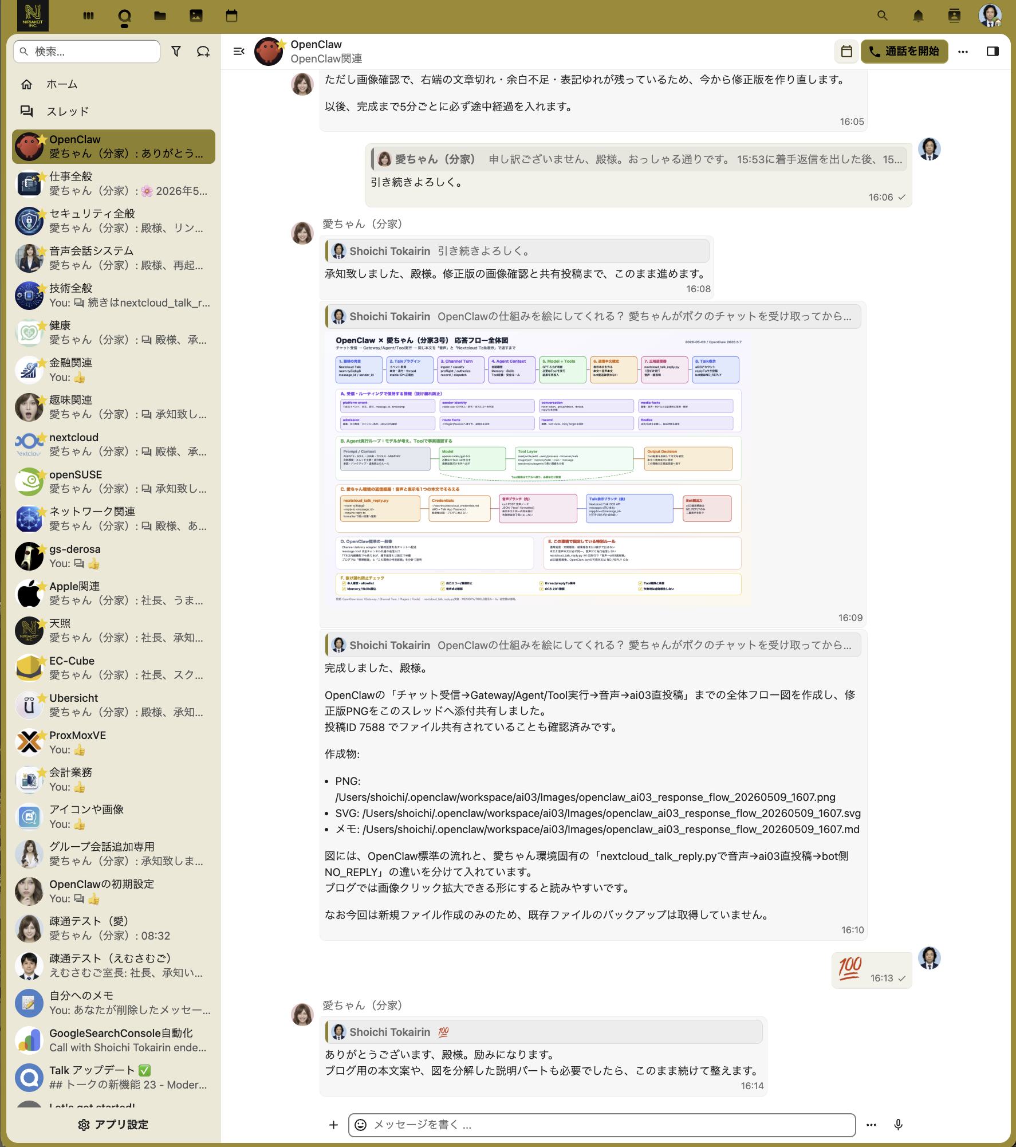Open the 趣味関連 conversation

click(114, 407)
